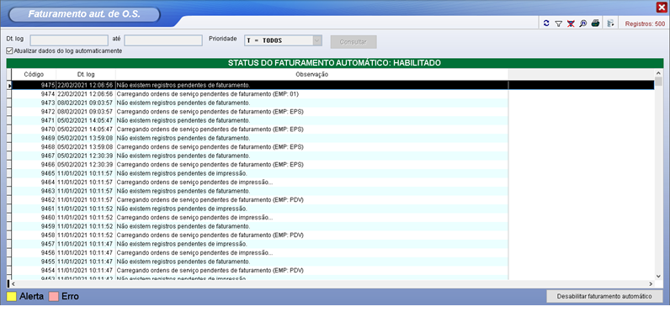Click the yellow Alerta color swatch

point(12,296)
